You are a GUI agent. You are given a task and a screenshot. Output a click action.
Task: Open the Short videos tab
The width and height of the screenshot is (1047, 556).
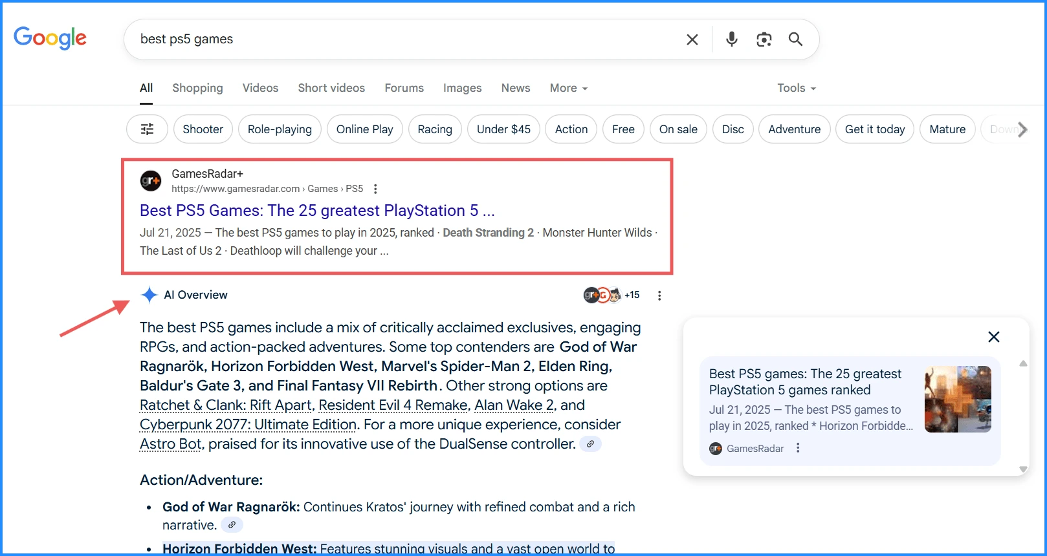331,88
